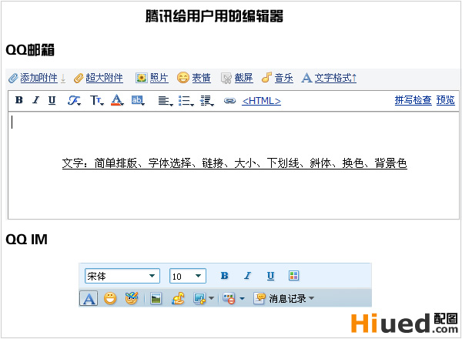Open the bullet list dropdown
Screen dimensions: 462x339
pyautogui.click(x=186, y=101)
